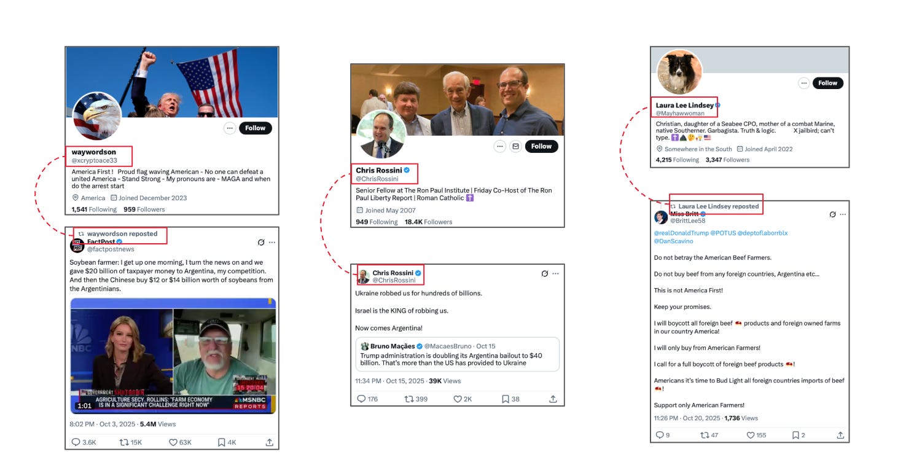Like the FactPost post with 63K likes

[180, 442]
